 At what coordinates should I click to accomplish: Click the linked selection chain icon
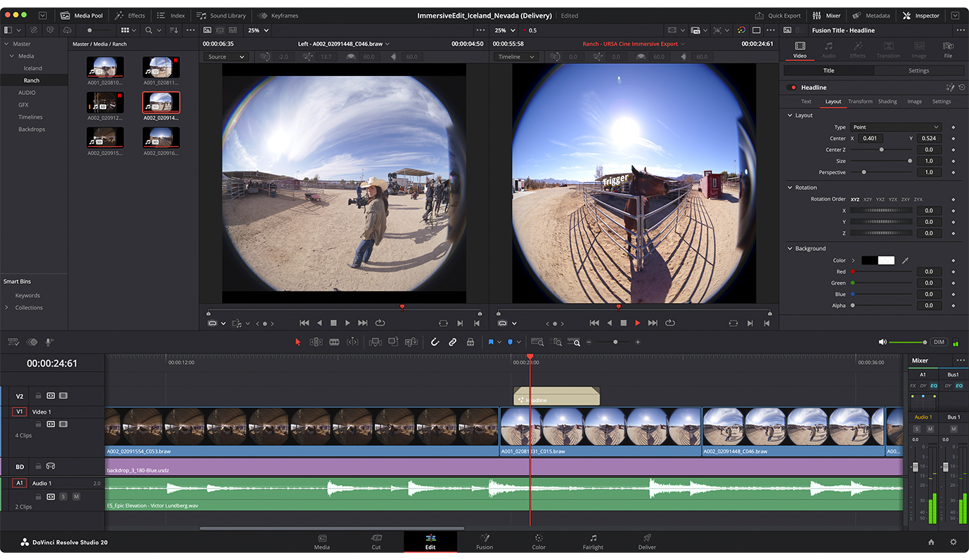453,342
